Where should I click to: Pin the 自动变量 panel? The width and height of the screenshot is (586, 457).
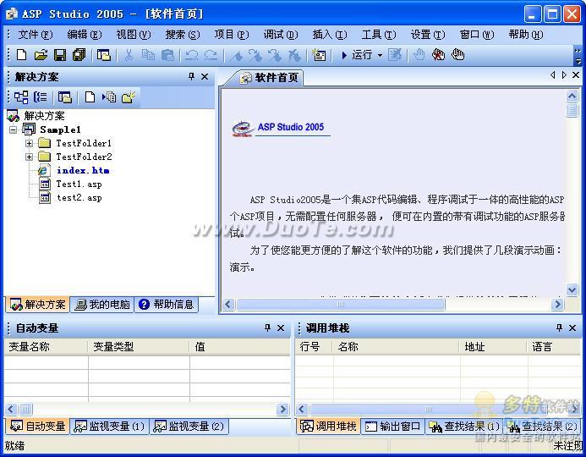coord(267,328)
